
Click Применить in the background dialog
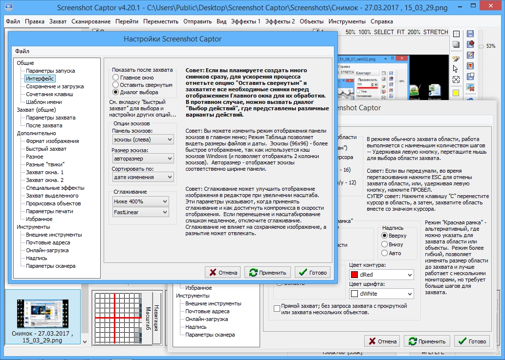[427, 341]
